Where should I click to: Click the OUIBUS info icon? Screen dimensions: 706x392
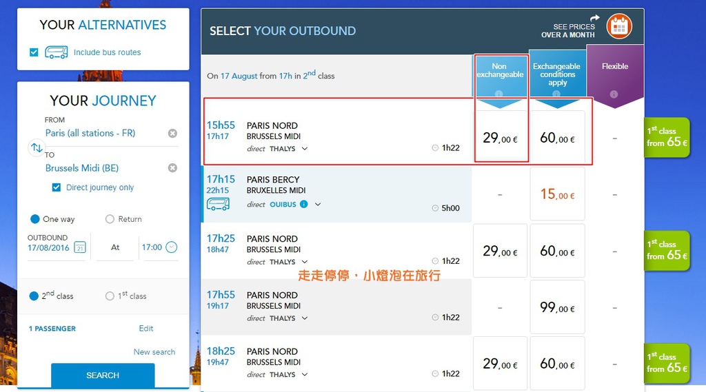pos(304,205)
